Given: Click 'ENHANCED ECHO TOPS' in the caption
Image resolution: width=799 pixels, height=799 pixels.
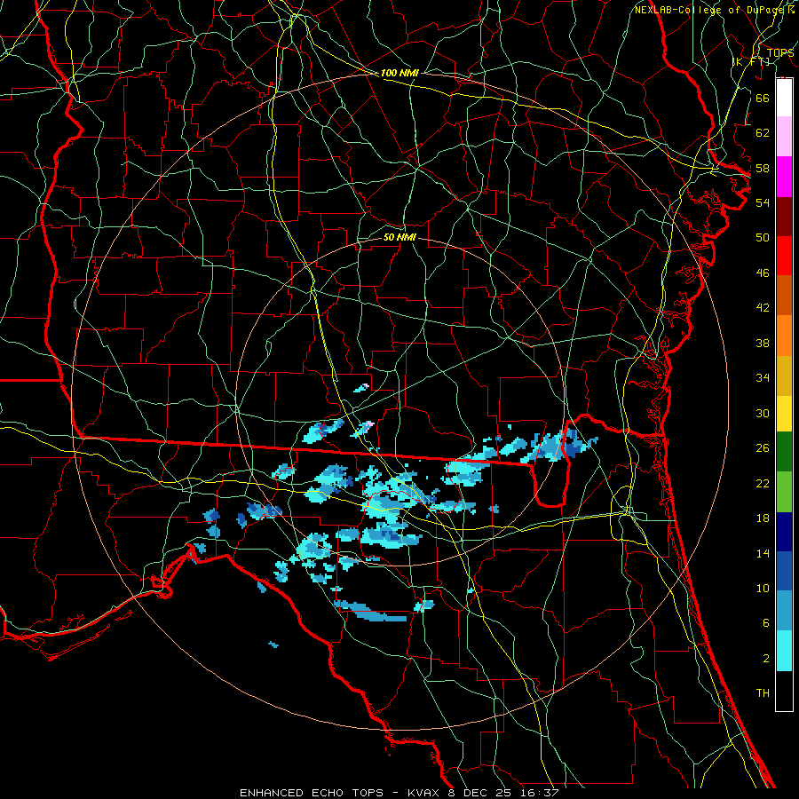Looking at the screenshot, I should tap(311, 793).
